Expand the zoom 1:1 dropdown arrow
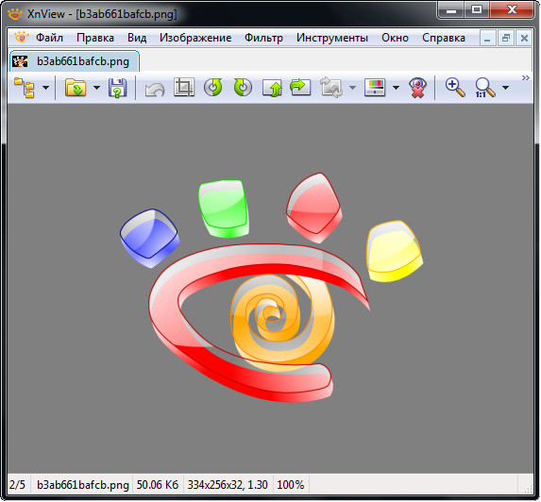This screenshot has height=502, width=541. pyautogui.click(x=505, y=88)
